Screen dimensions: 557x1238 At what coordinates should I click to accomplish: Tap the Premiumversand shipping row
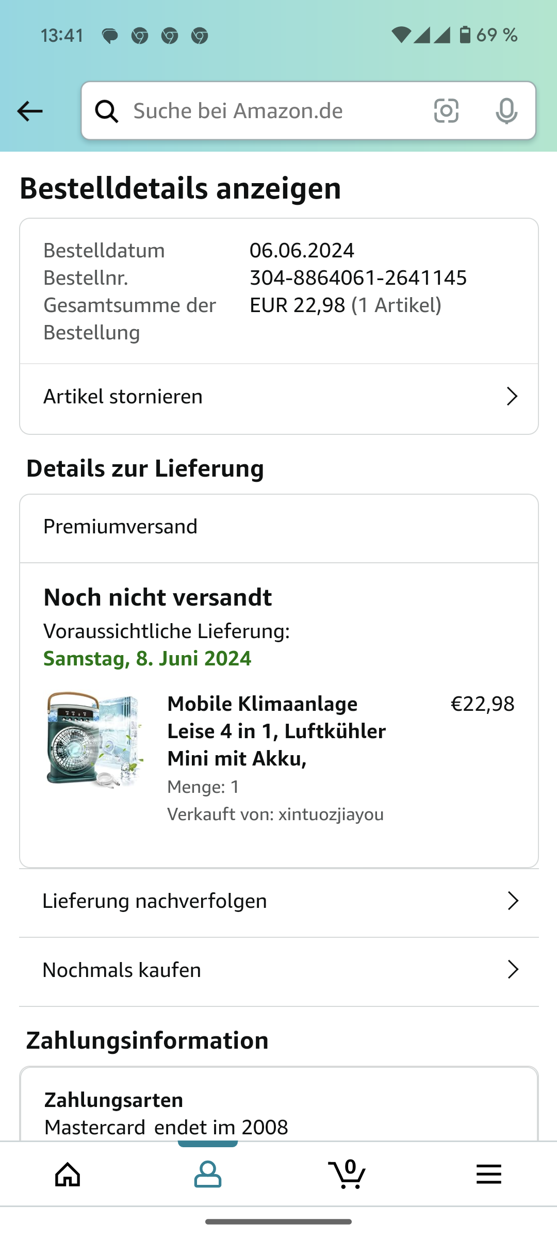click(x=121, y=527)
